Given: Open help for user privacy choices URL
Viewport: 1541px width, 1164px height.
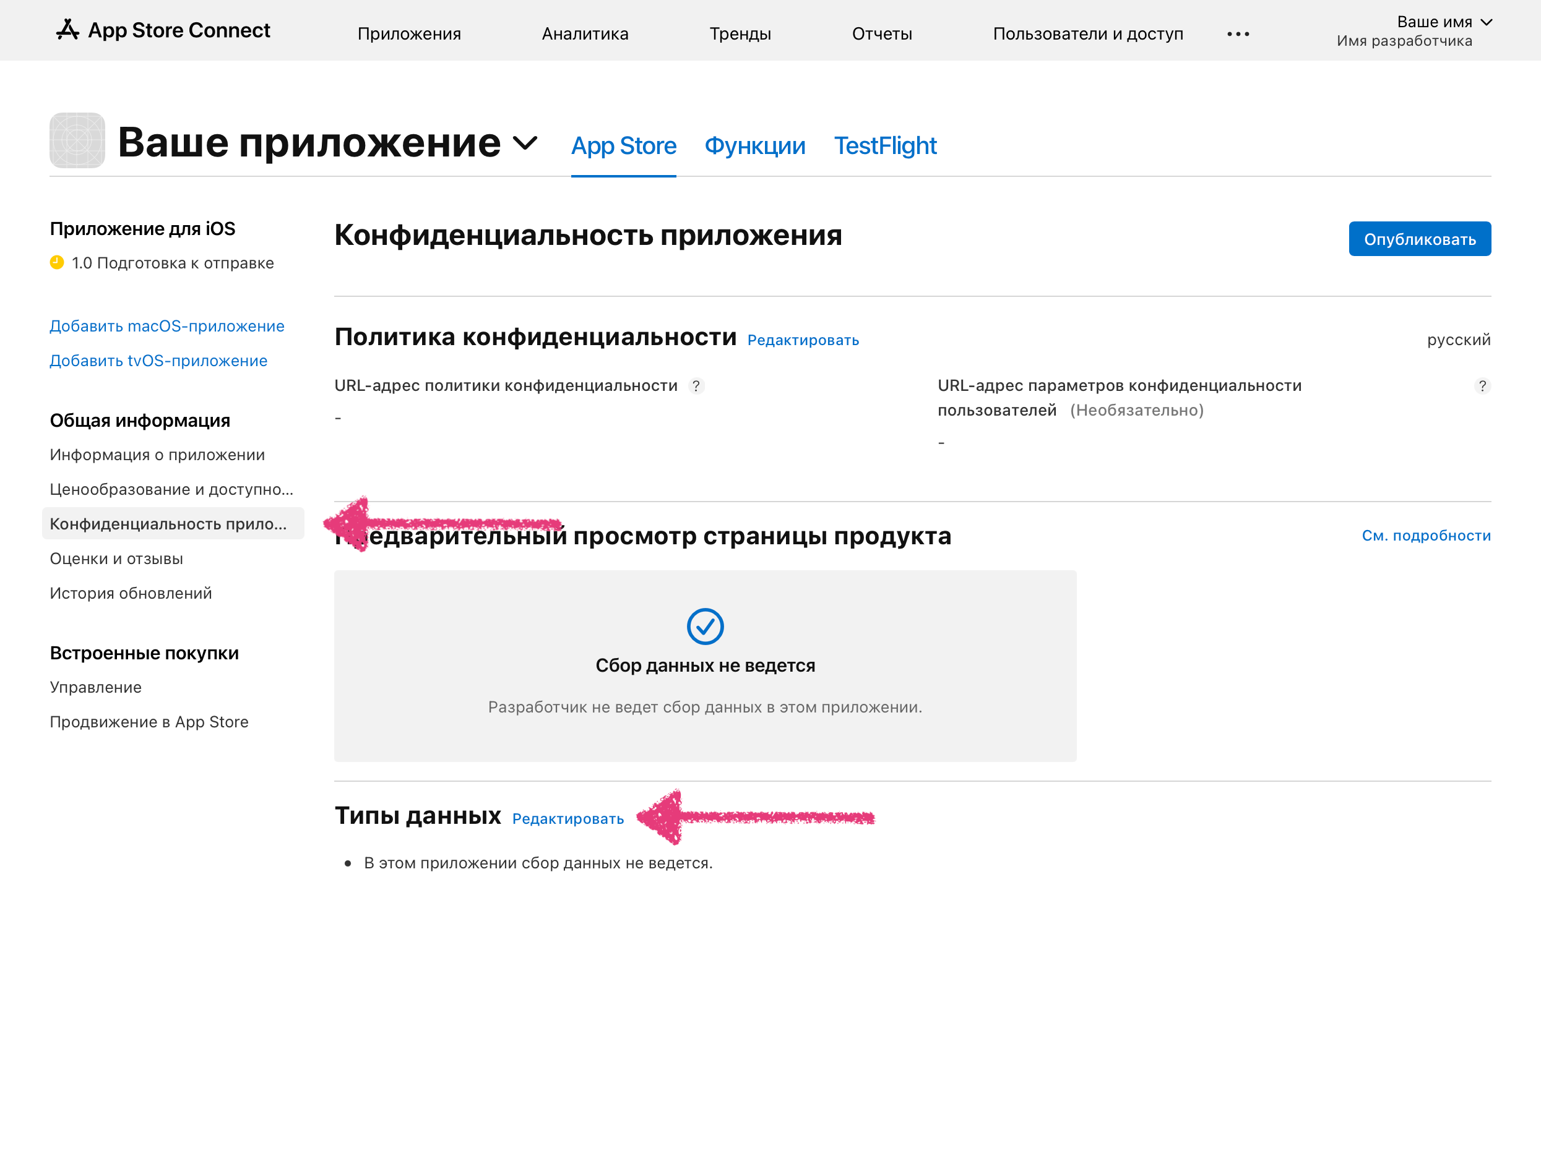Looking at the screenshot, I should [x=1482, y=386].
